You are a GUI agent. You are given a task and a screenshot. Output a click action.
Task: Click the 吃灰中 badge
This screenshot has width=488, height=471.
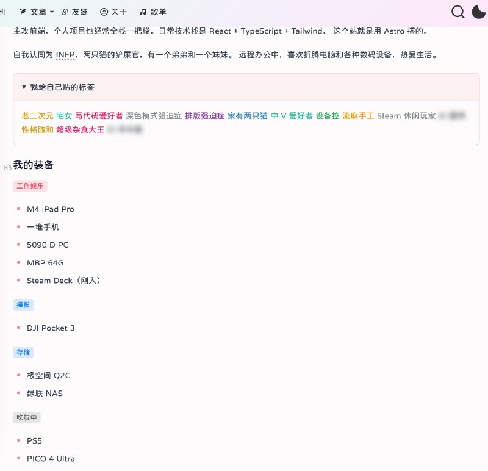click(26, 417)
